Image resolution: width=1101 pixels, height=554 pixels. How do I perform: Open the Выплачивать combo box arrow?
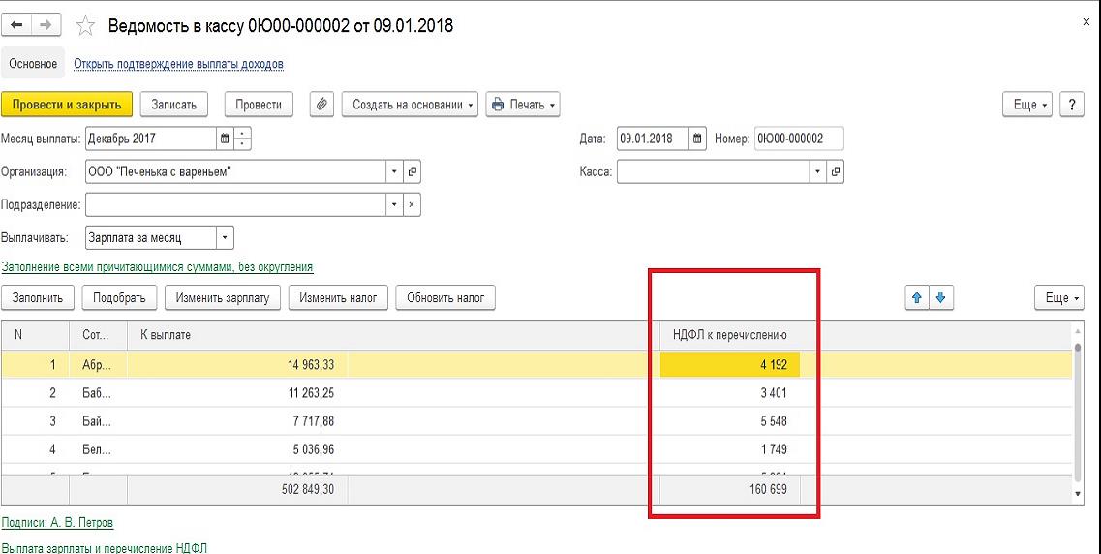point(225,238)
